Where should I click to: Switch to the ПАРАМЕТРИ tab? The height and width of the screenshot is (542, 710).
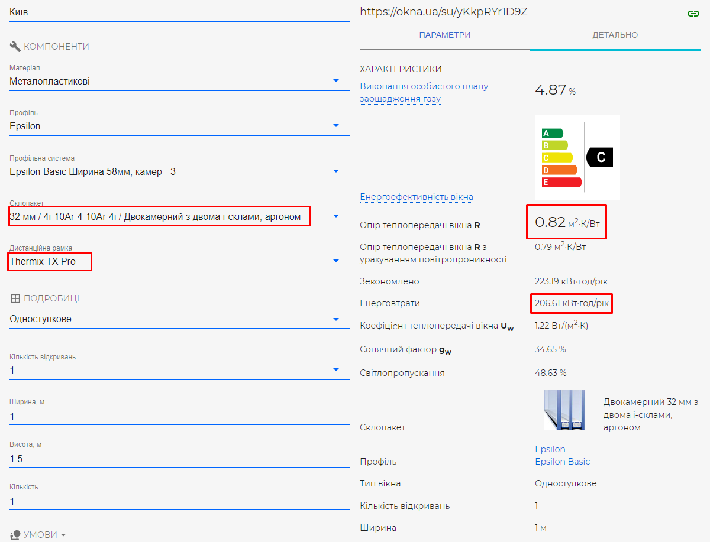[445, 35]
